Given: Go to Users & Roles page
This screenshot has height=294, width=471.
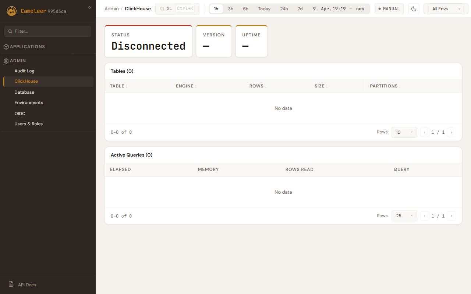Looking at the screenshot, I should (x=29, y=124).
